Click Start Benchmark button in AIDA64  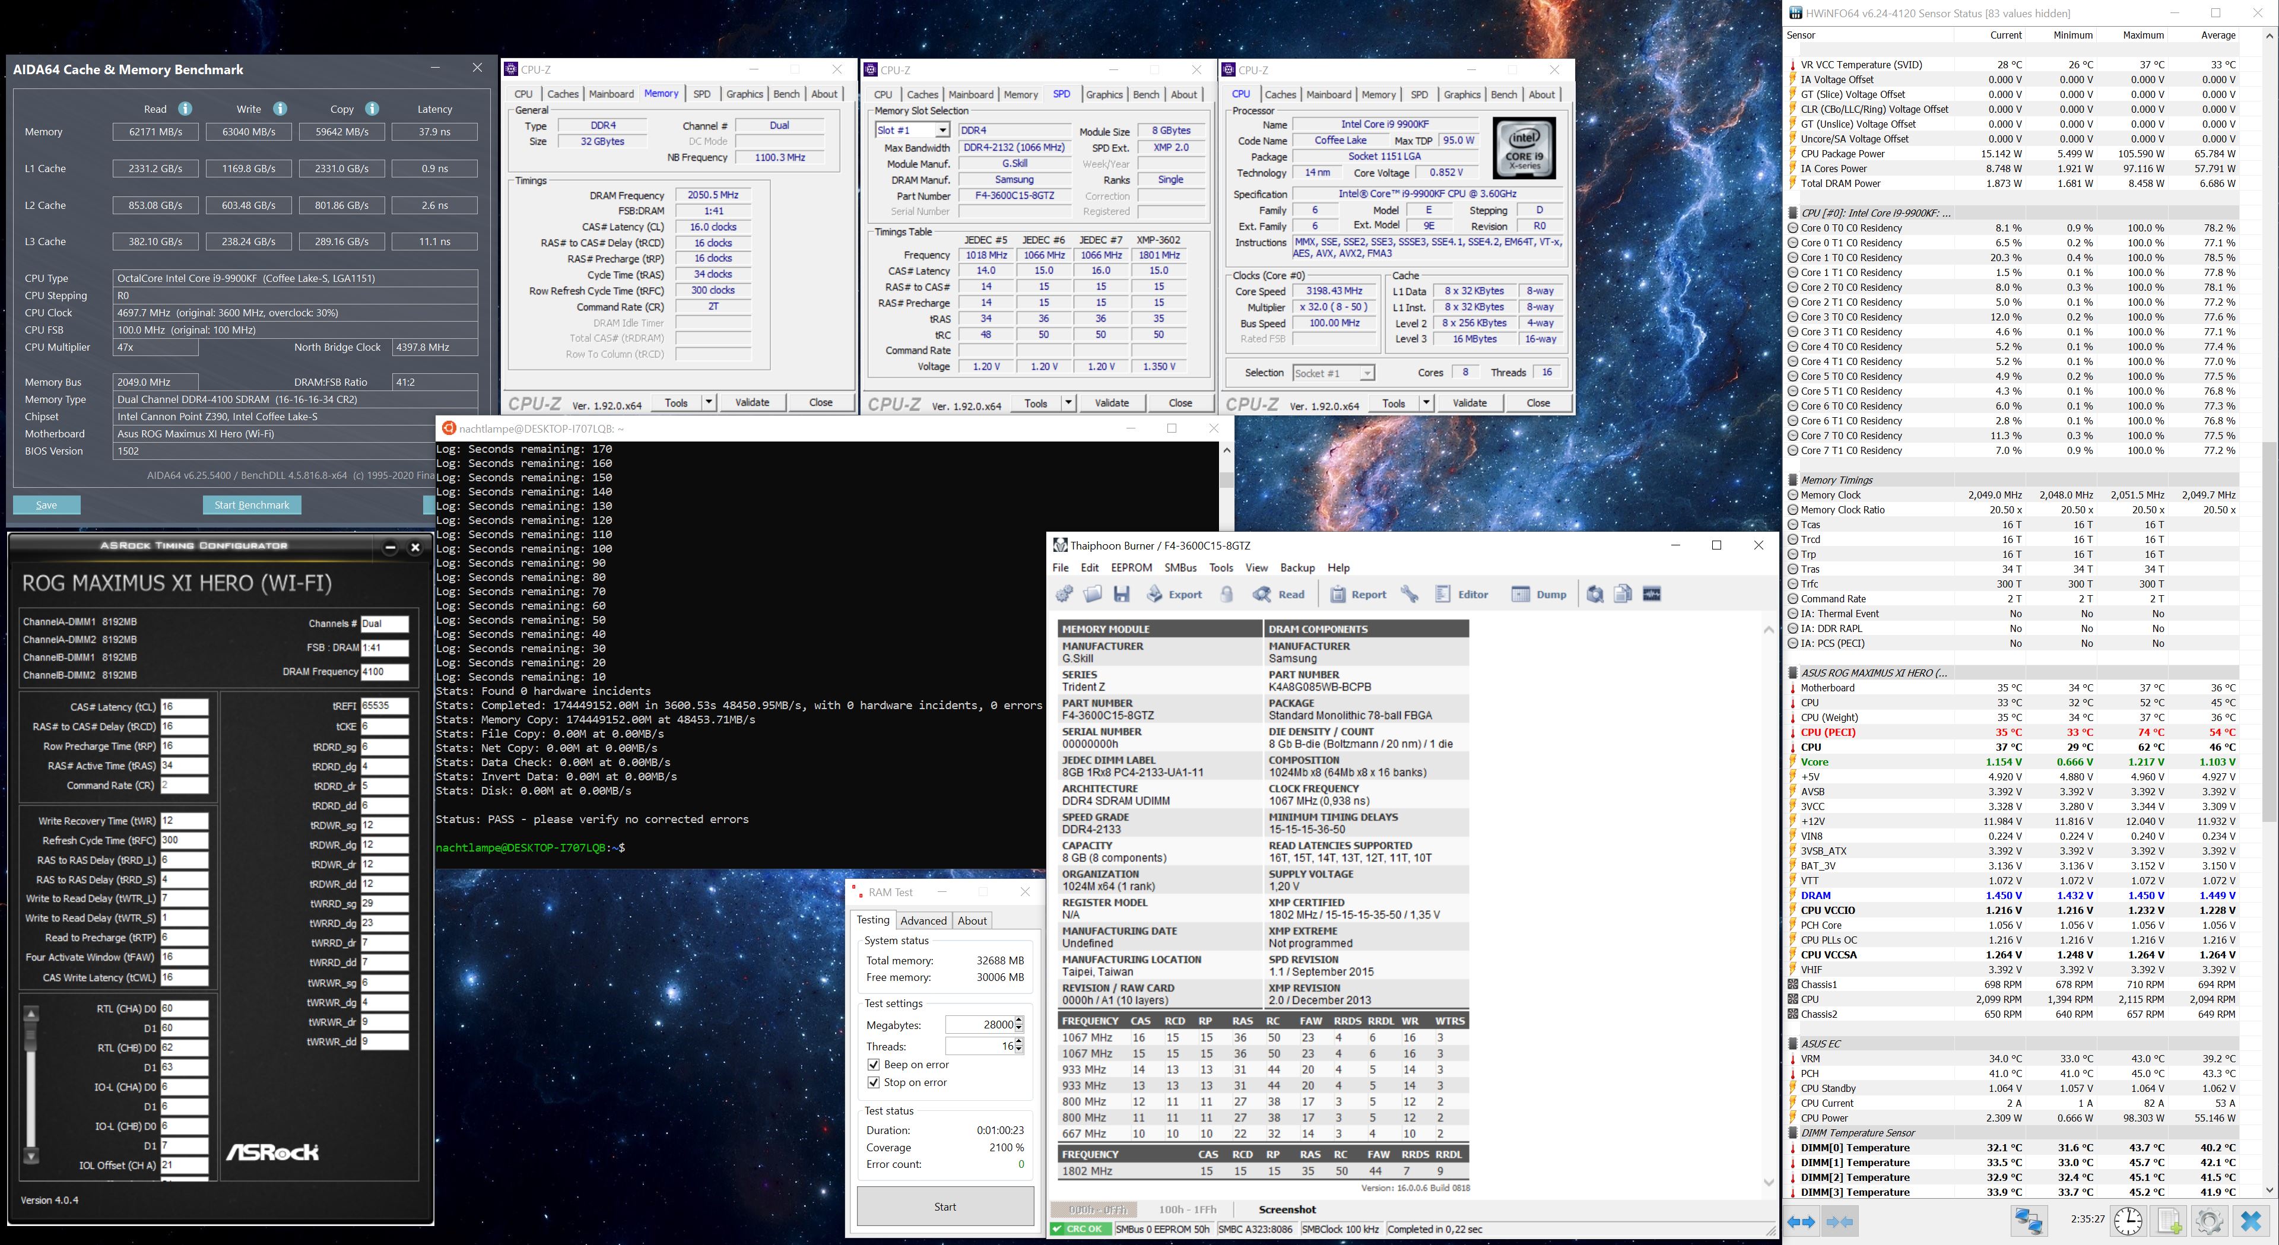(x=251, y=505)
